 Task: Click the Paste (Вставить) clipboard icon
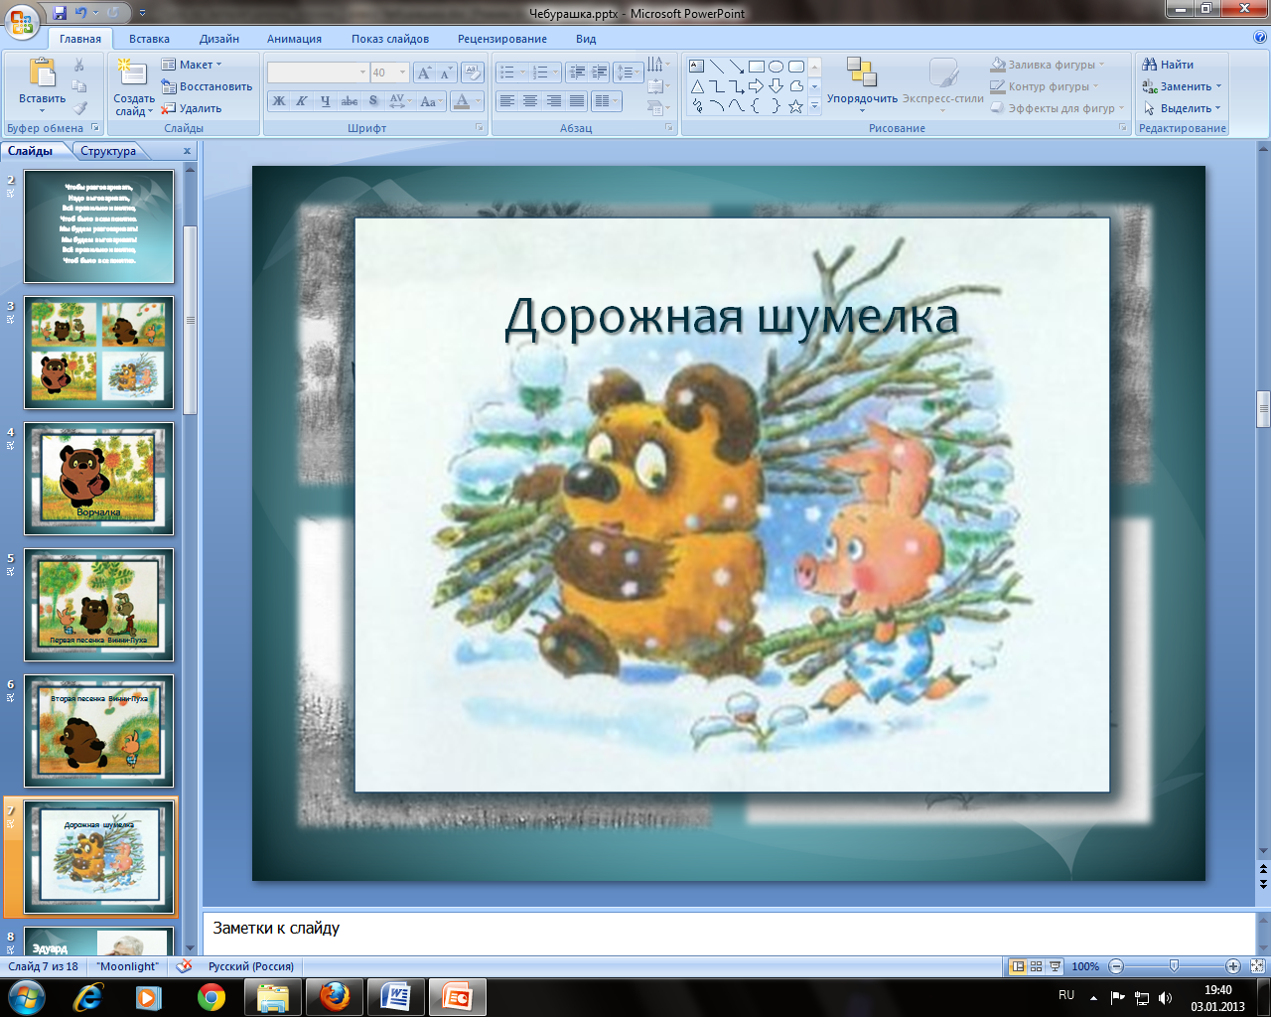point(43,73)
